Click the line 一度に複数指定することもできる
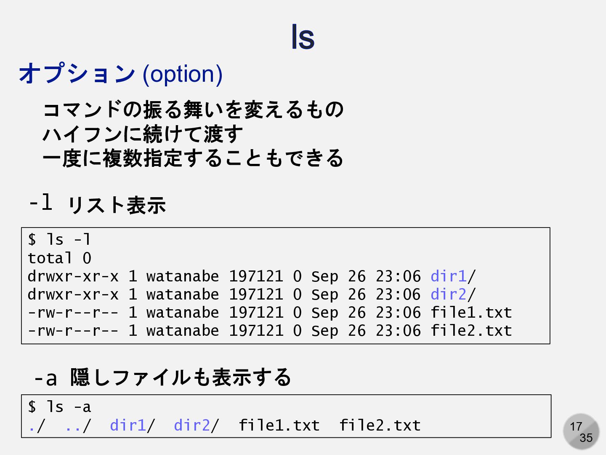This screenshot has height=455, width=606. [x=193, y=158]
